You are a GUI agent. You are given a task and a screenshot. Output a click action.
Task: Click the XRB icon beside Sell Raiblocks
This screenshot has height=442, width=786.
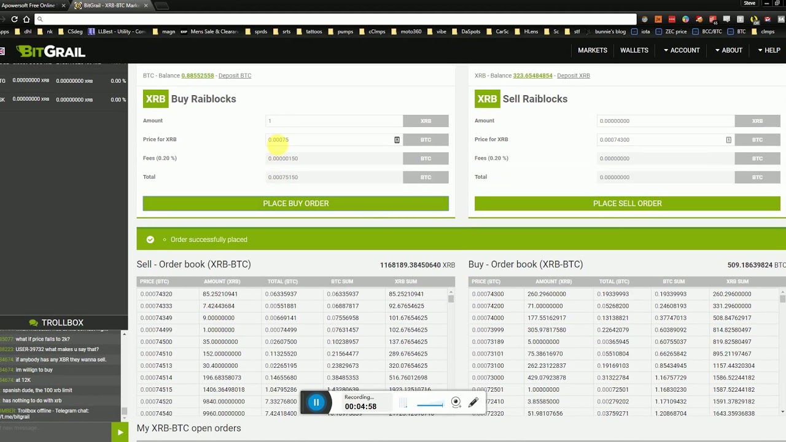pyautogui.click(x=487, y=99)
